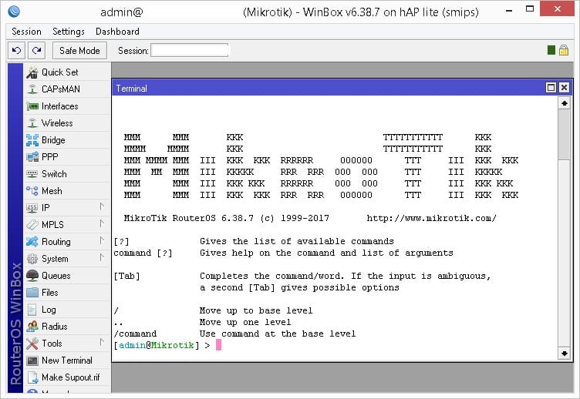Click the Files folder icon
This screenshot has width=580, height=399.
[x=32, y=293]
